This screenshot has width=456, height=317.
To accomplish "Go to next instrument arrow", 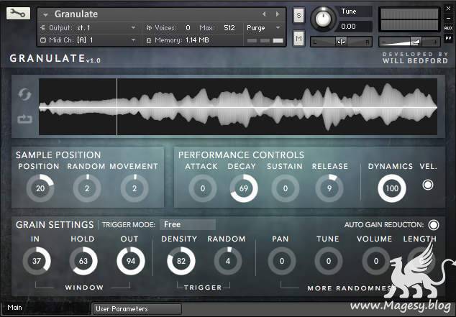I will pos(278,14).
